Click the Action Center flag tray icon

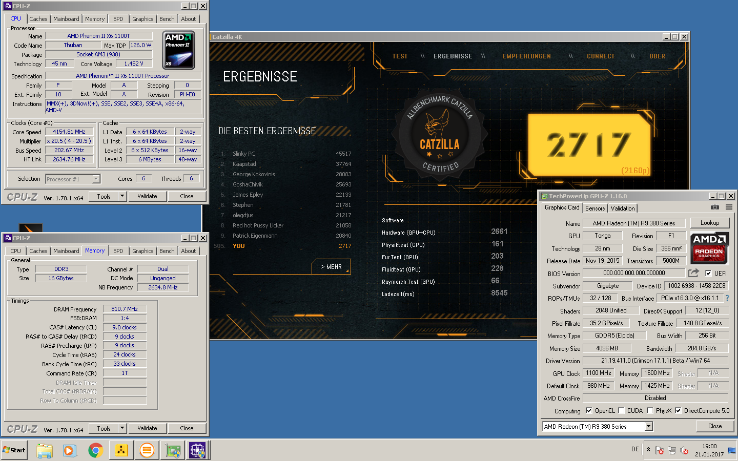[660, 451]
